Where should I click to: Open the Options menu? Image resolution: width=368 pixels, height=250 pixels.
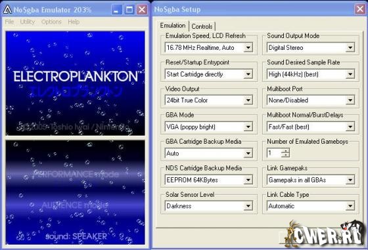pos(51,22)
